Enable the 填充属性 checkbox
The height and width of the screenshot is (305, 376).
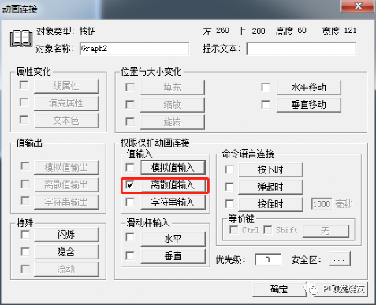[x=24, y=102]
